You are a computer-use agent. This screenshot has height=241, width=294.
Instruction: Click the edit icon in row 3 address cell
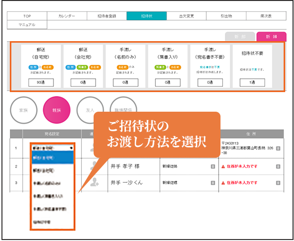(x=278, y=183)
